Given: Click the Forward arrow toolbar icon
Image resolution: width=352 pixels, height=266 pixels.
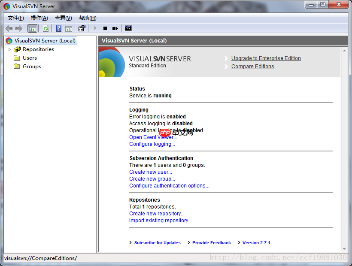Looking at the screenshot, I should (19, 28).
